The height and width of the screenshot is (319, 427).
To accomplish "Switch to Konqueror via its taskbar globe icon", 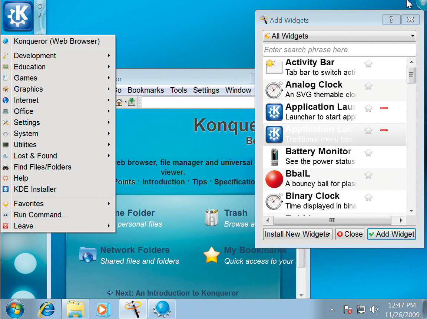I will [162, 309].
